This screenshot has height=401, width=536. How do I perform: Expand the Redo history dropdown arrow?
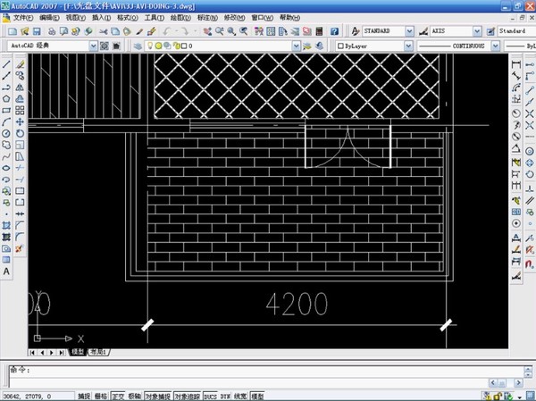tap(195, 31)
